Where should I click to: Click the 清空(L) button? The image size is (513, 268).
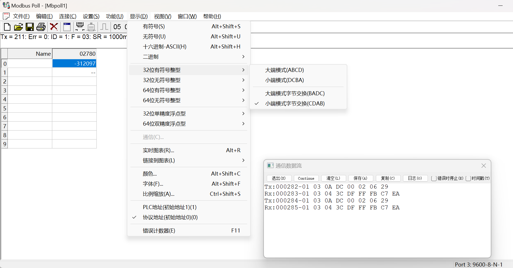point(333,178)
